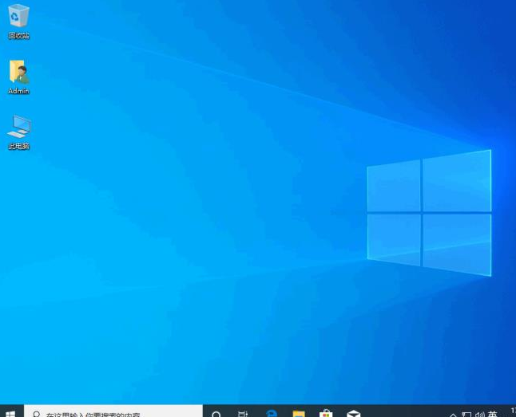Viewport: 516px width, 417px height.
Task: Select the Recycle Bin desktop icon
Action: (x=18, y=22)
